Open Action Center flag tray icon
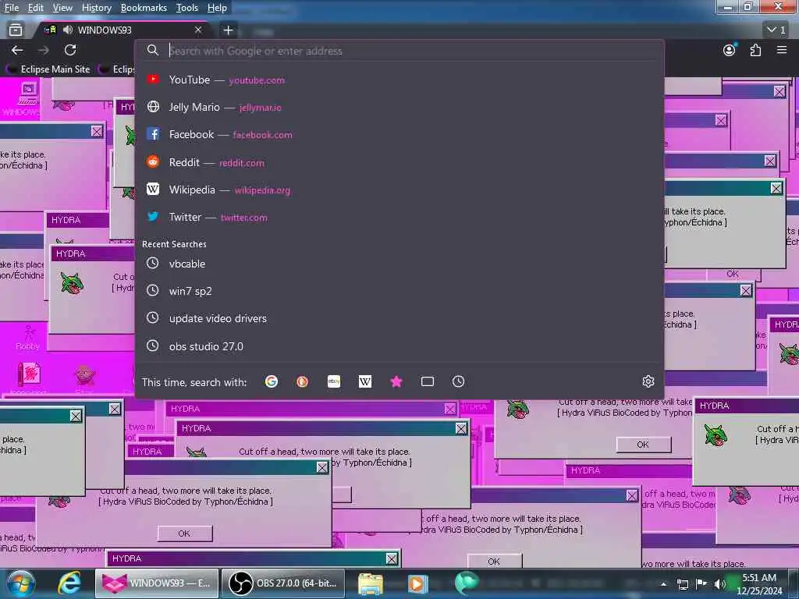 (x=701, y=584)
